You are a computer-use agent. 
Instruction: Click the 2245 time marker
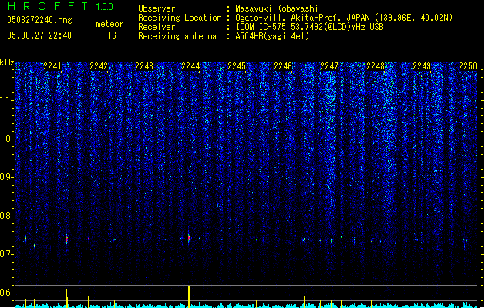pyautogui.click(x=237, y=66)
